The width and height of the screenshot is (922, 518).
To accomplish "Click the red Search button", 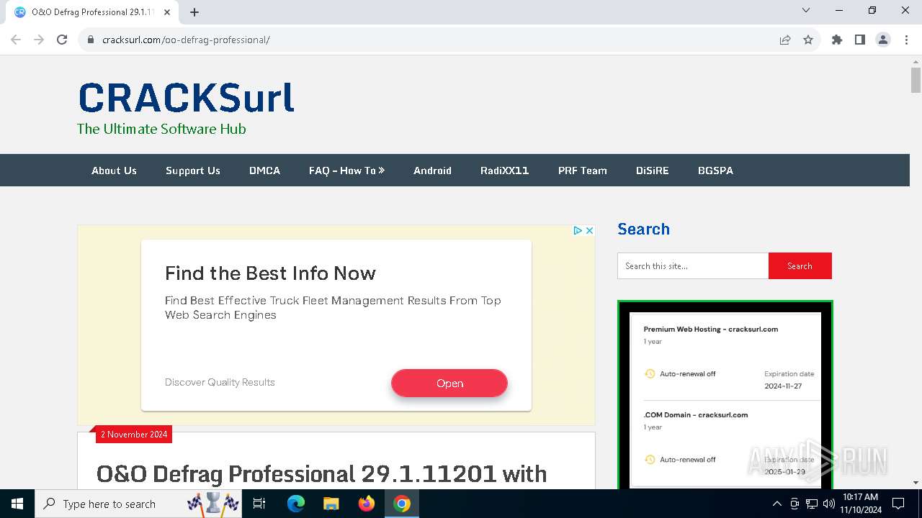I will click(800, 266).
